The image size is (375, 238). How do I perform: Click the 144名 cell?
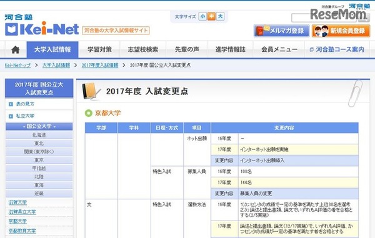tap(298, 182)
